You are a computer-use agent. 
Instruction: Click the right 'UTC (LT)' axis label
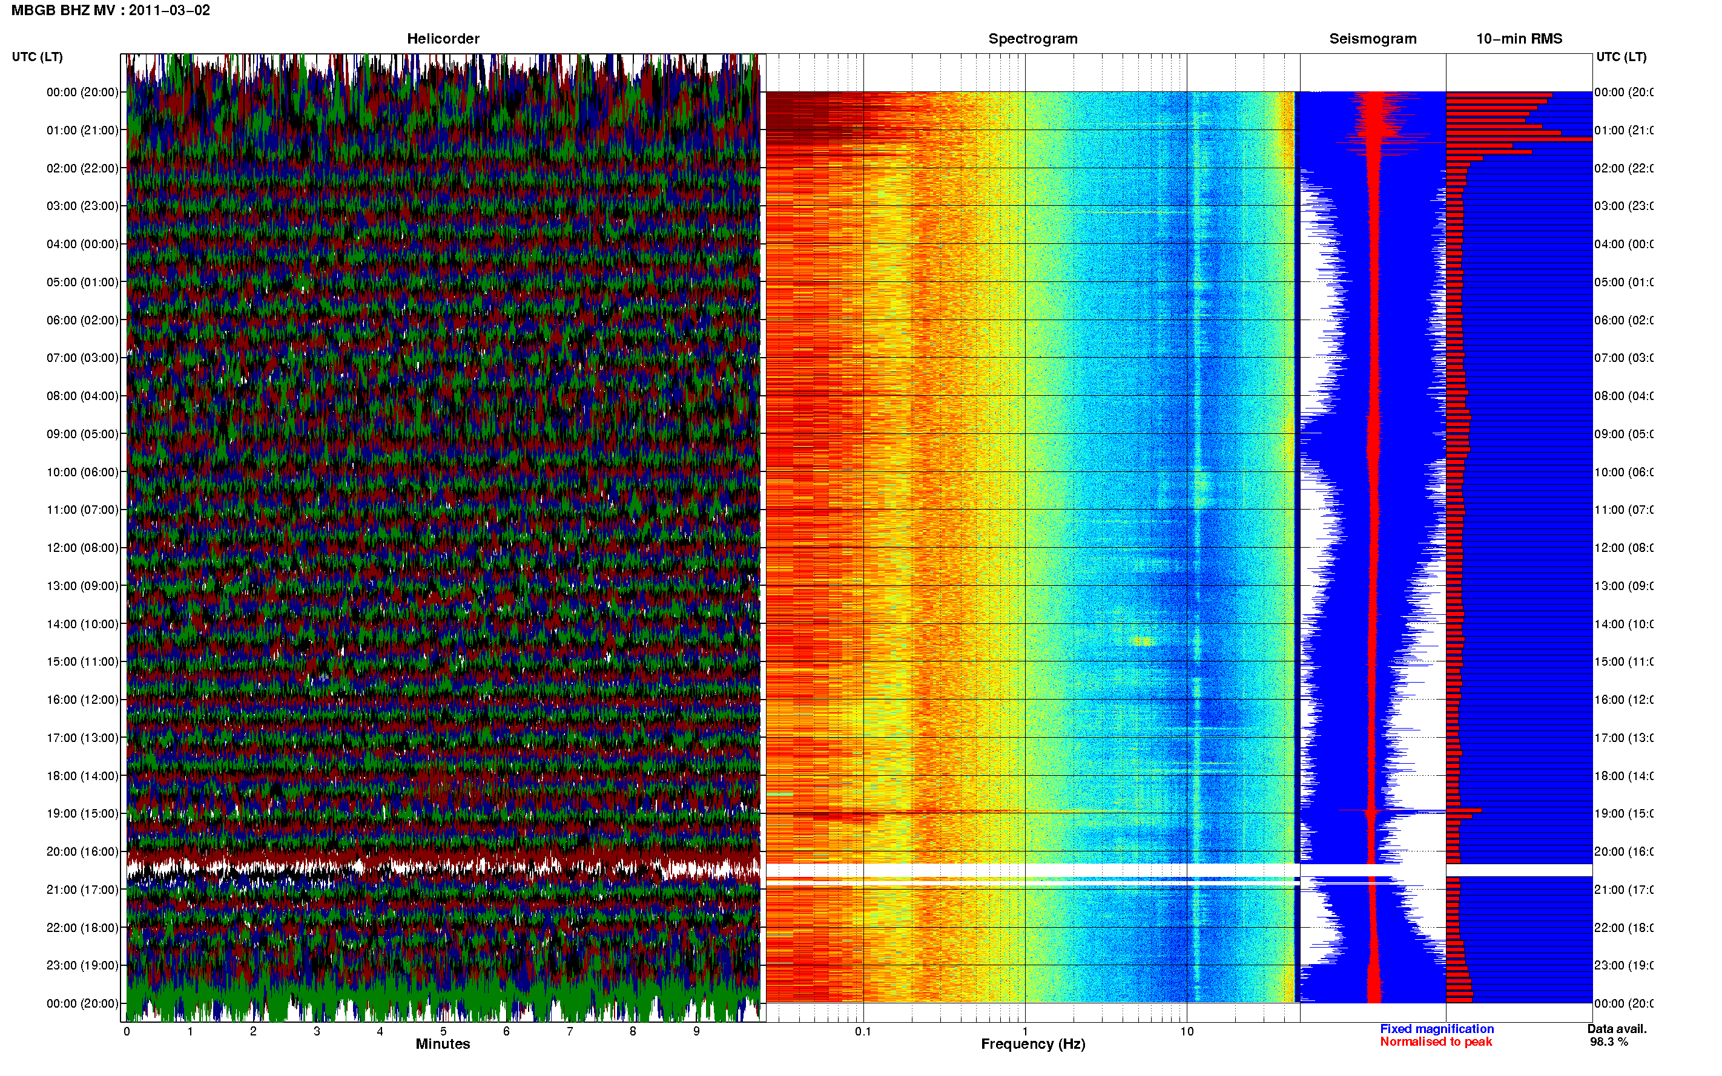(x=1621, y=57)
